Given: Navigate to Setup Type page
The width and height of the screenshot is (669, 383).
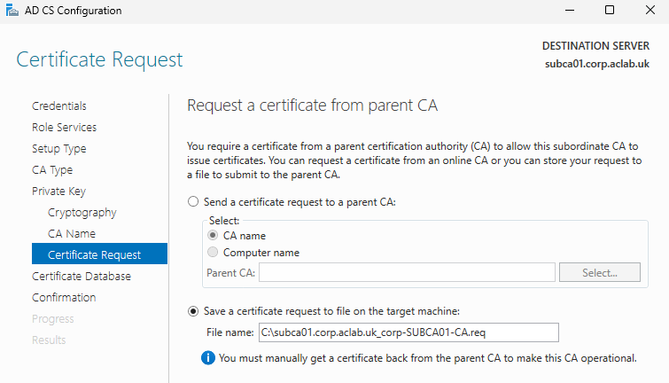Looking at the screenshot, I should coord(59,149).
